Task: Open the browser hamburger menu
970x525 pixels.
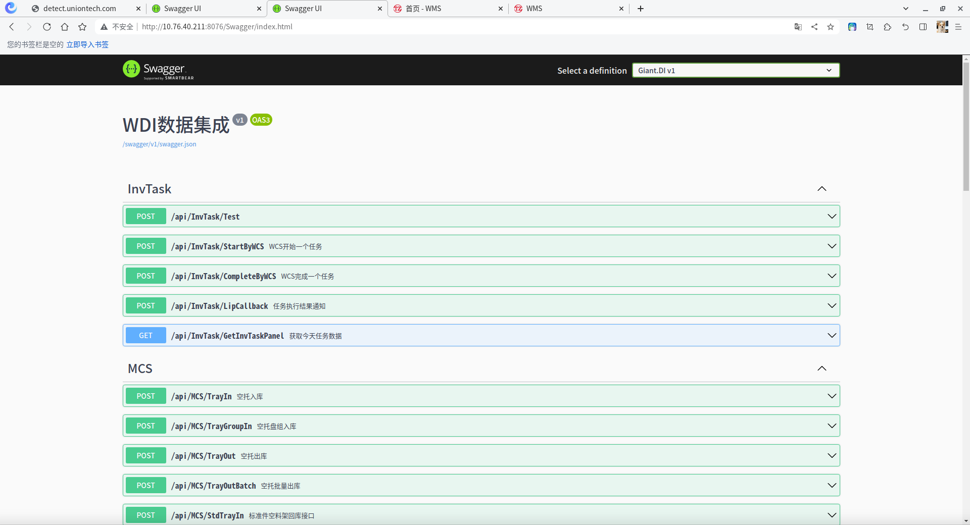Action: 958,27
